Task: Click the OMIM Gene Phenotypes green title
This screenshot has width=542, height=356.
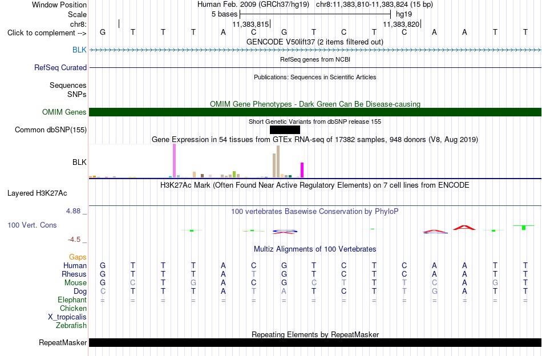Action: (x=315, y=104)
